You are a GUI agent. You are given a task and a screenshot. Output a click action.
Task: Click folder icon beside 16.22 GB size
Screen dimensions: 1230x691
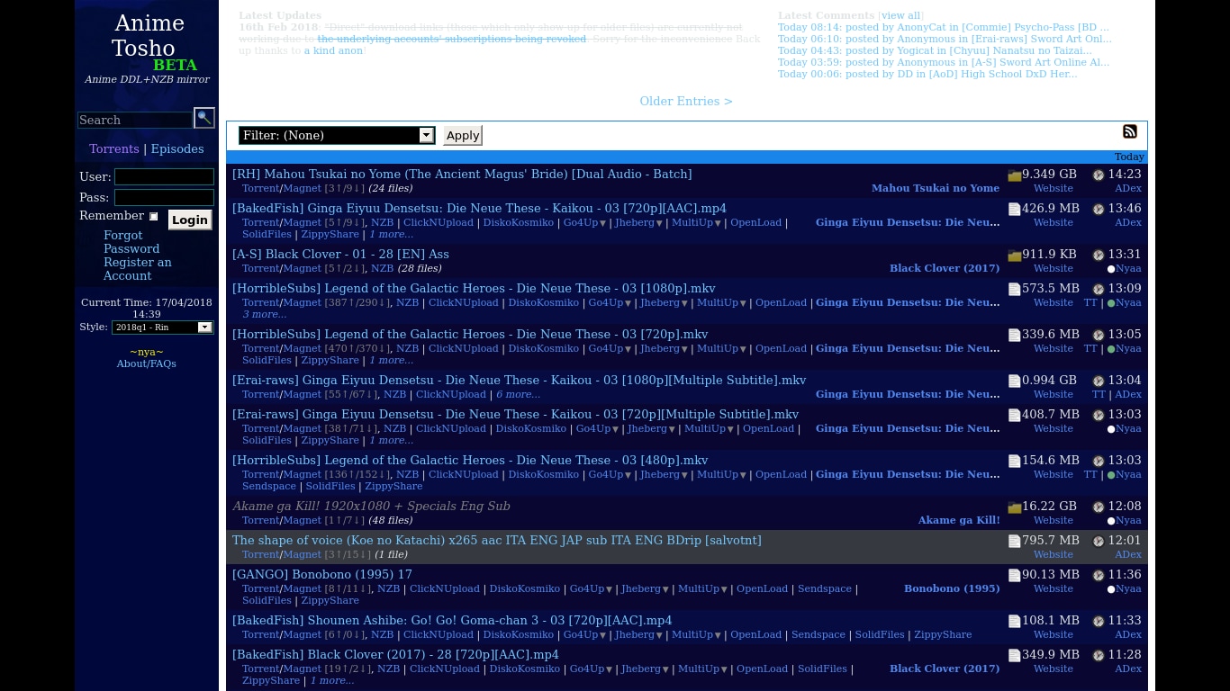click(x=1014, y=507)
